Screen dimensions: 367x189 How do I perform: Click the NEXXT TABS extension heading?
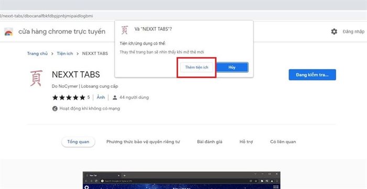76,74
